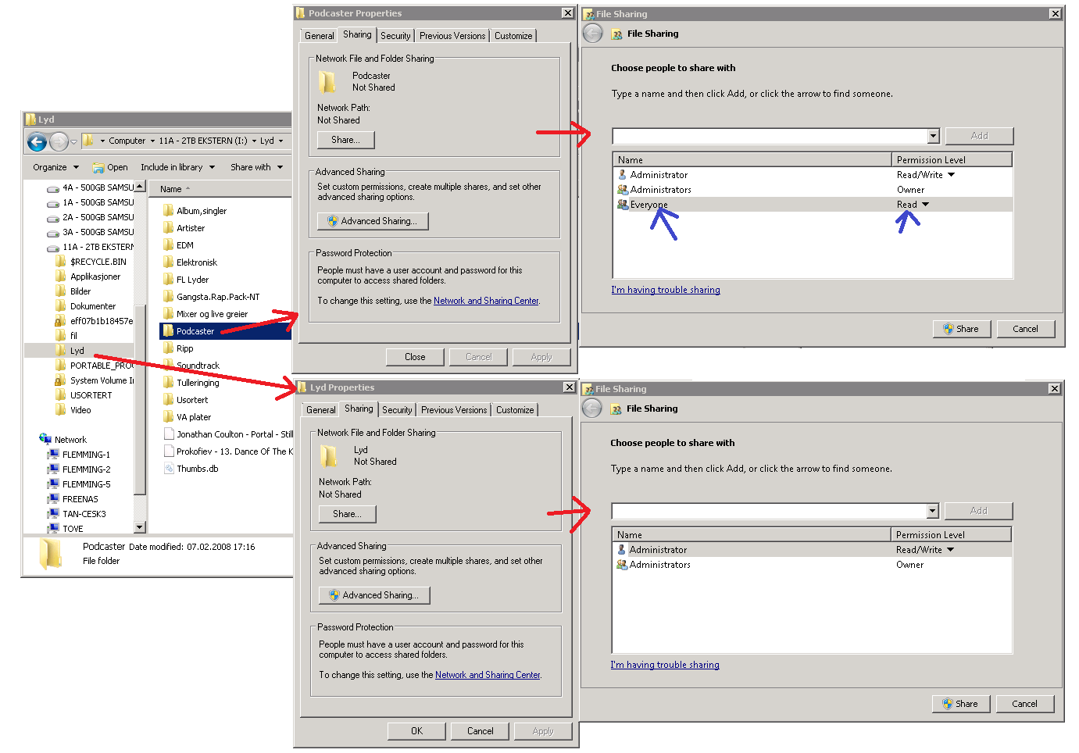Switch to General tab in Podcaster Properties
Viewport: 1079px width, 753px height.
(320, 36)
